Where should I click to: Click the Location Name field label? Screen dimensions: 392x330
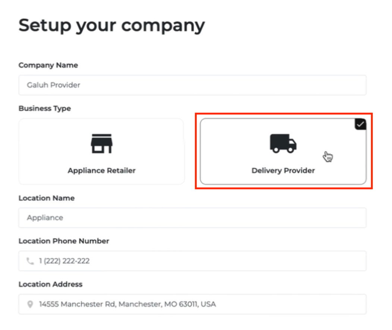[x=47, y=198]
